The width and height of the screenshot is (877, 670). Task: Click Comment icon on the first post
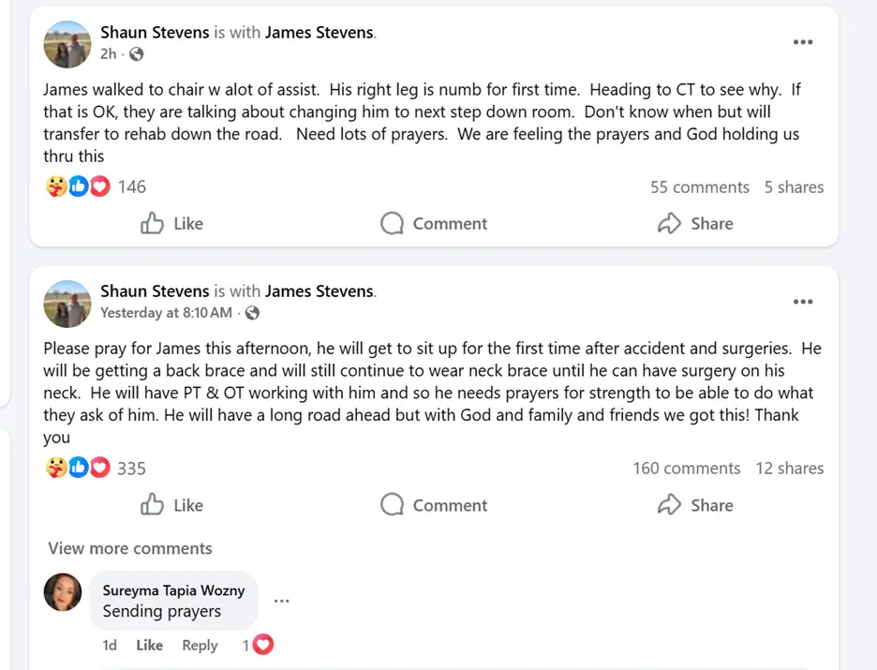tap(392, 223)
